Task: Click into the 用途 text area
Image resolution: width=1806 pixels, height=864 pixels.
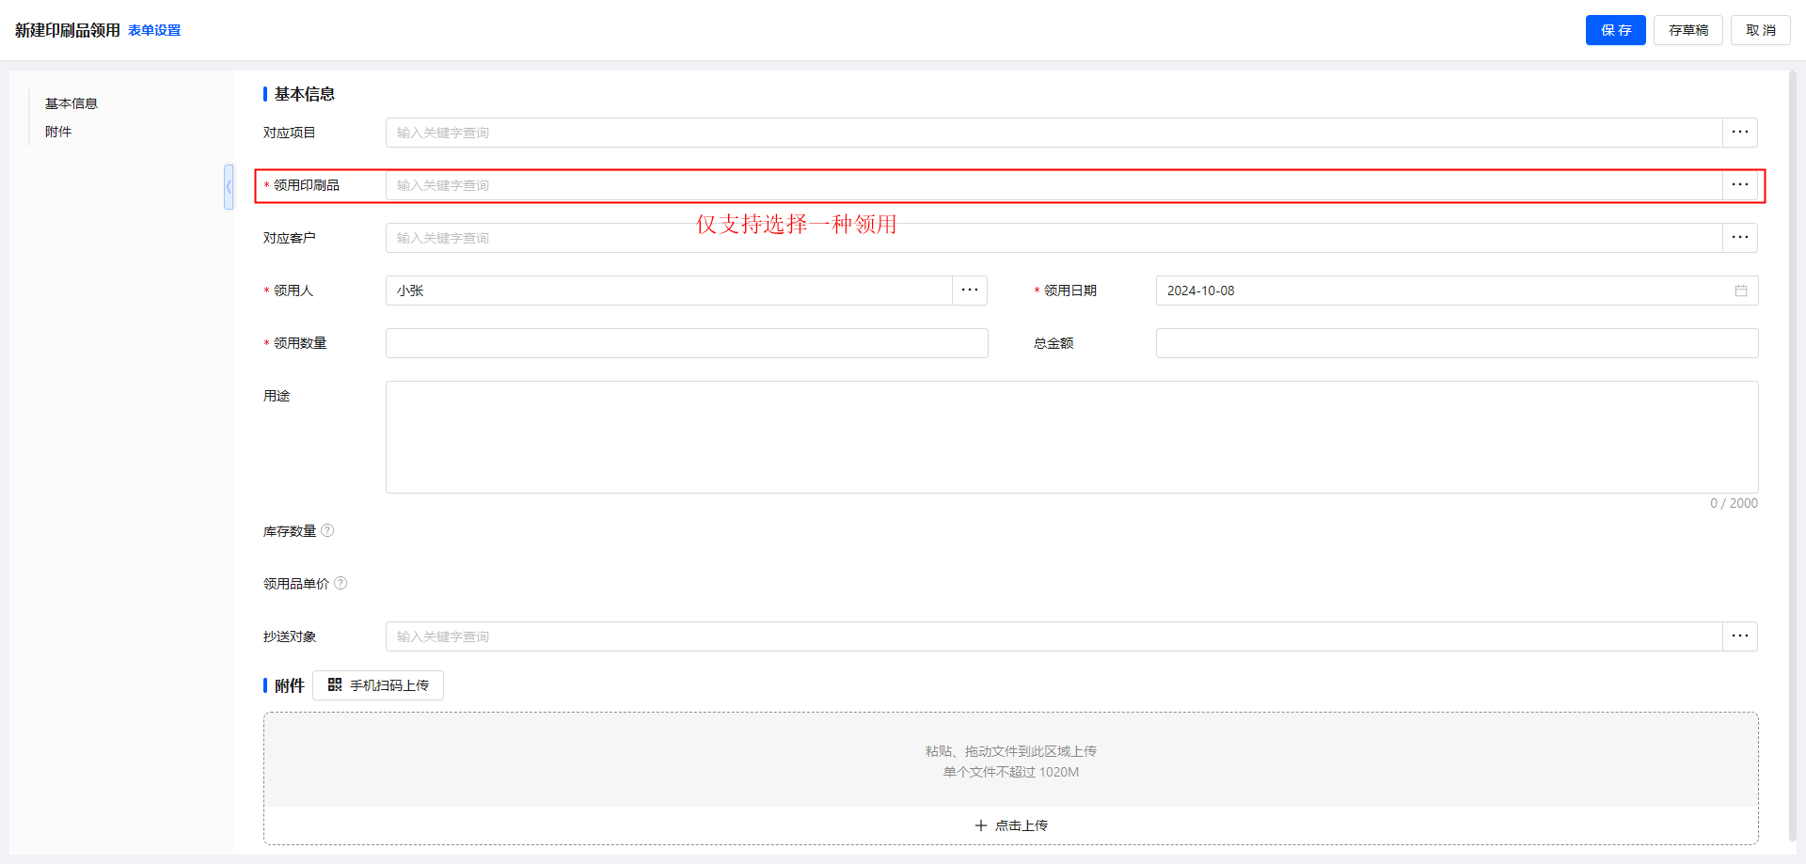Action: click(x=1071, y=437)
